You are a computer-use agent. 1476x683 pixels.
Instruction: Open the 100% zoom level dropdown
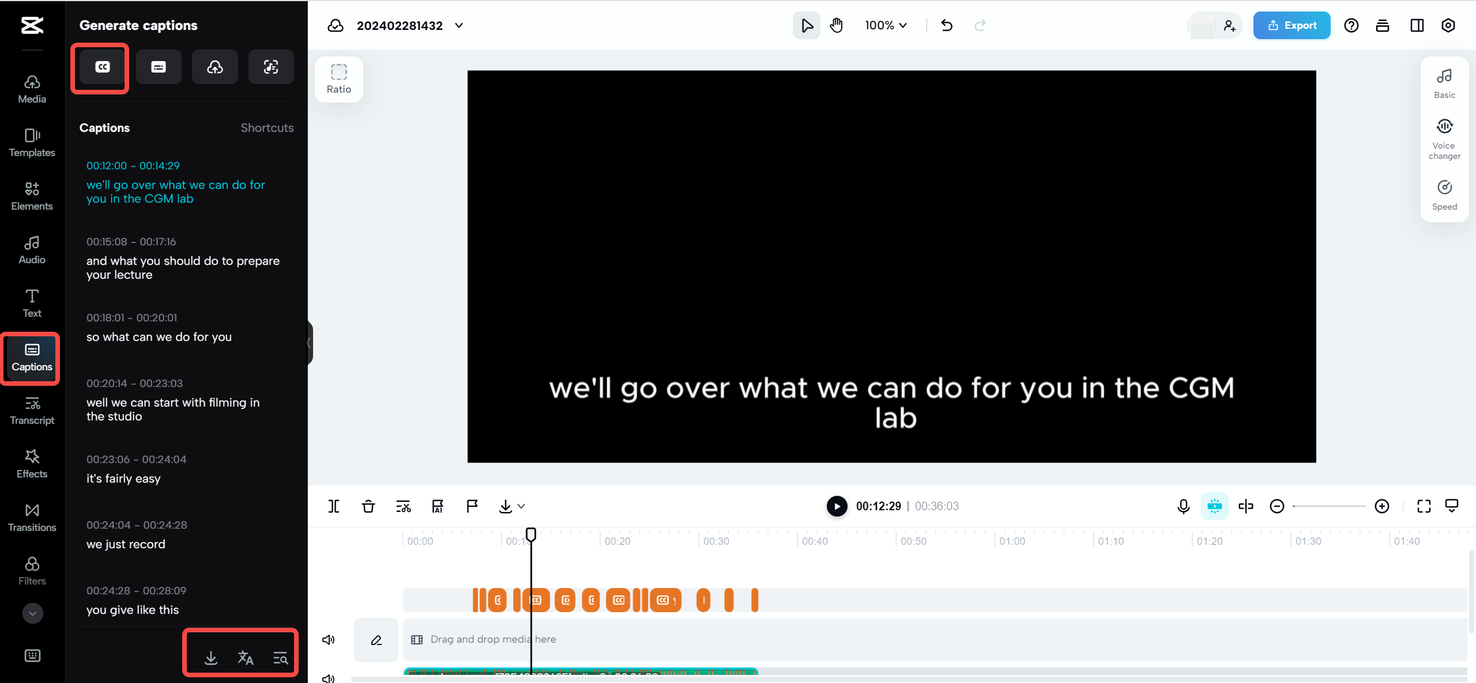pos(885,25)
